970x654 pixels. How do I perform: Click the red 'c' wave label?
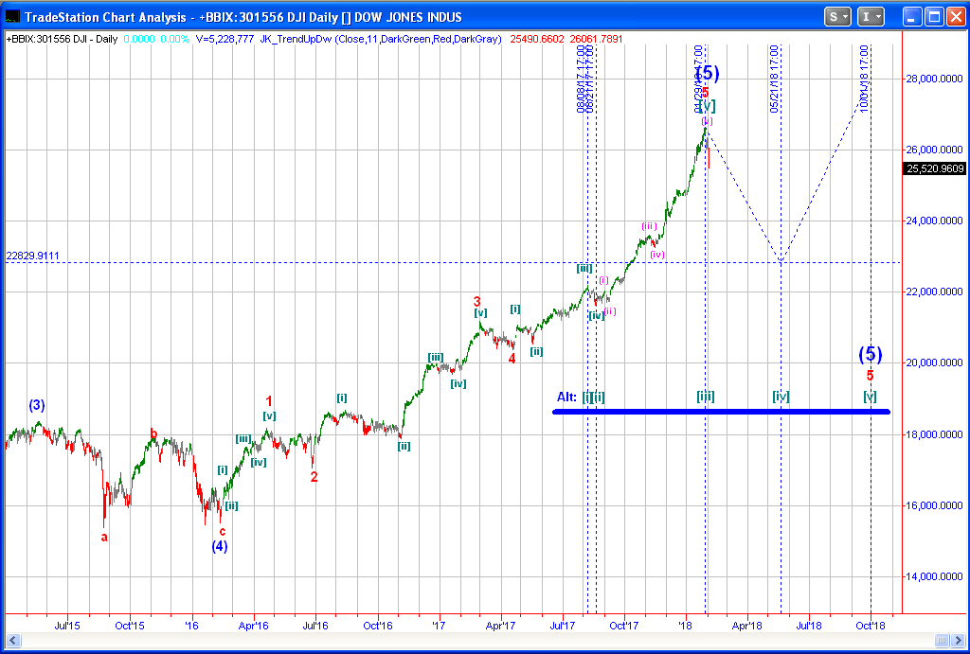pyautogui.click(x=222, y=531)
